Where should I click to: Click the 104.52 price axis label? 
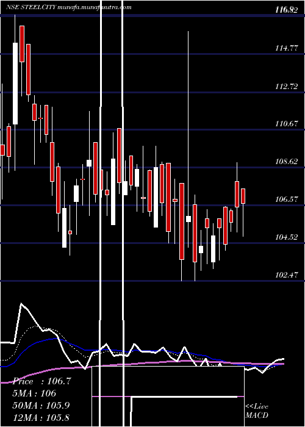pyautogui.click(x=287, y=237)
